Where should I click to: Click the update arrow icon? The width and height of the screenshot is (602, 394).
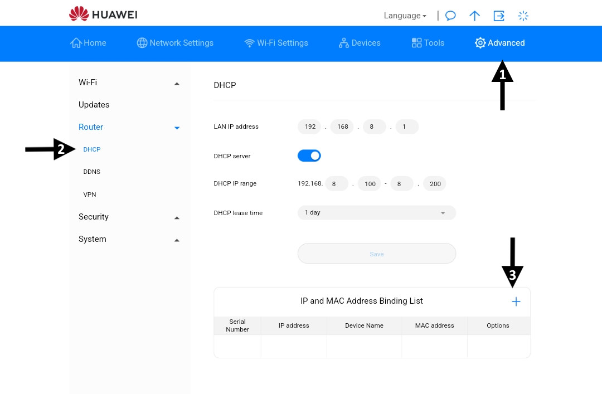tap(474, 16)
